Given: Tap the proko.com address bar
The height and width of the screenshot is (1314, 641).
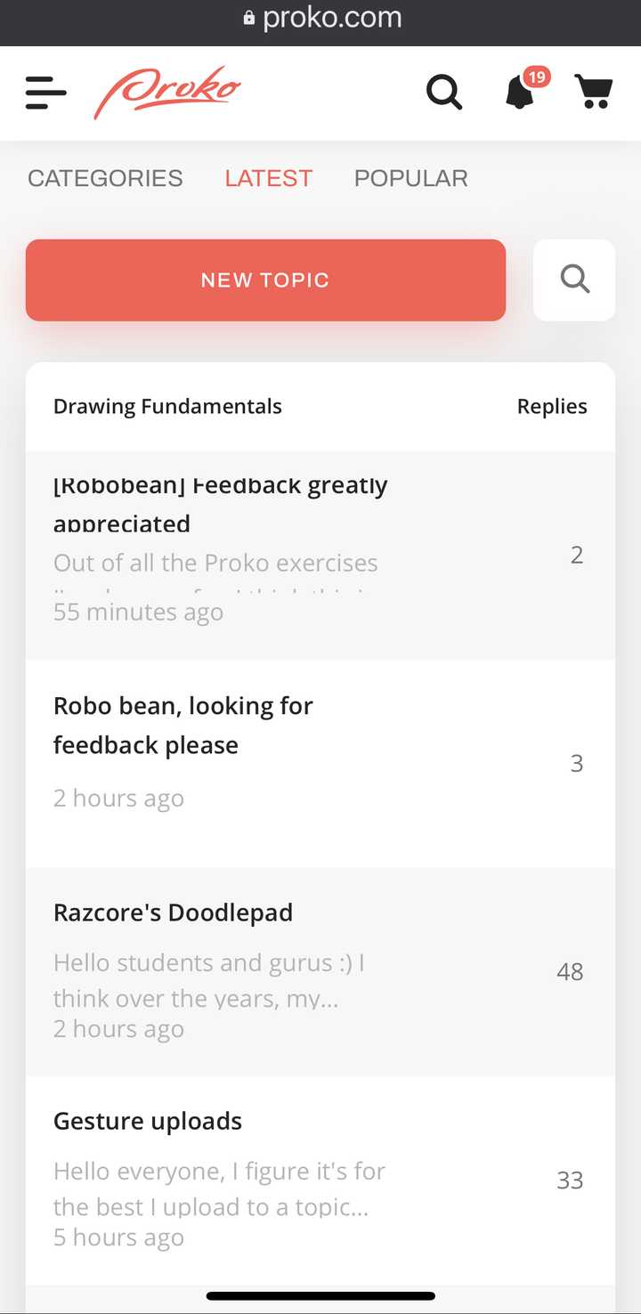Looking at the screenshot, I should coord(331,18).
